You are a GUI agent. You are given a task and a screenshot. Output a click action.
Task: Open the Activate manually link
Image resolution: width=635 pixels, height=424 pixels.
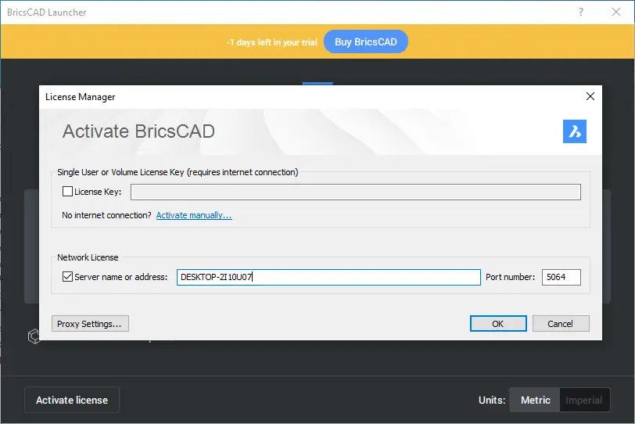point(194,215)
